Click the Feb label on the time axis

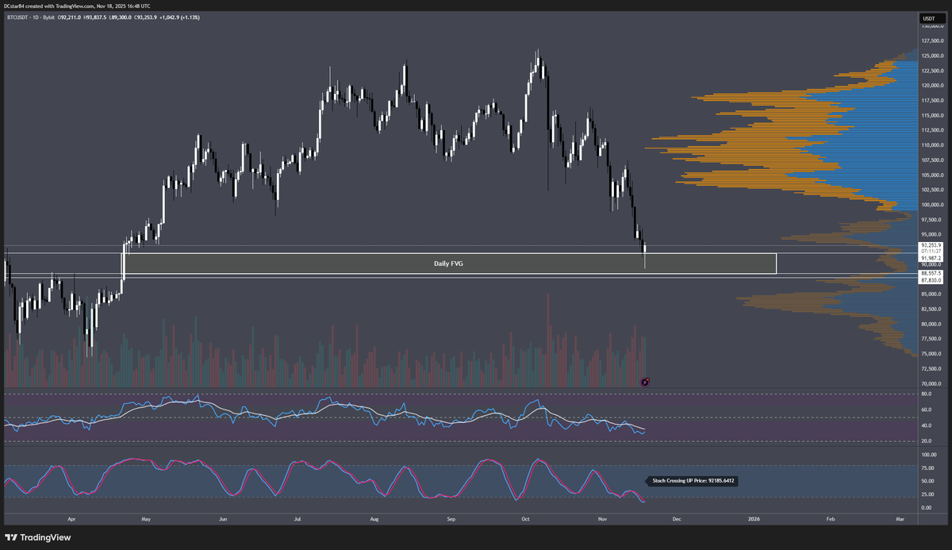pyautogui.click(x=830, y=519)
